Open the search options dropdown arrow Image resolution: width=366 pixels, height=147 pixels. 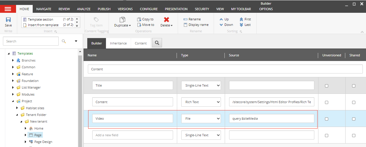(76, 41)
